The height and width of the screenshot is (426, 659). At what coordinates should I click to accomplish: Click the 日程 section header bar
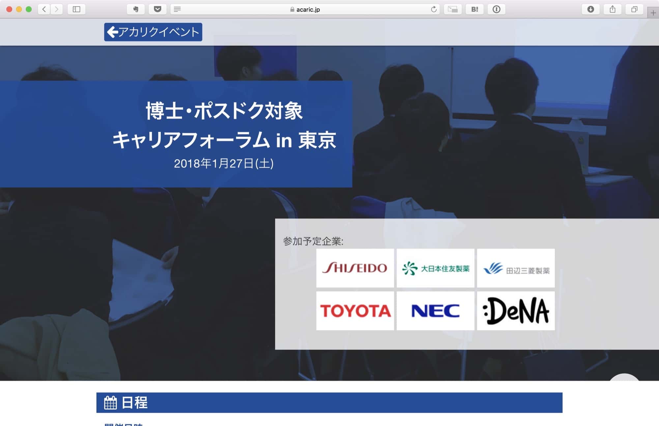(x=329, y=403)
